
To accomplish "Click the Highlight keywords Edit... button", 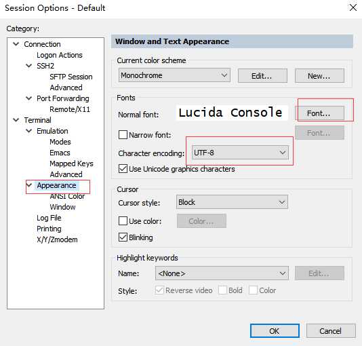I will [319, 273].
